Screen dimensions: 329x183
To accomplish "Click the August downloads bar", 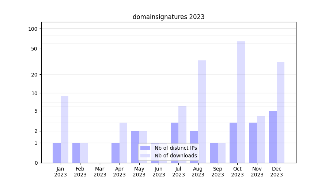I will 202,110.
